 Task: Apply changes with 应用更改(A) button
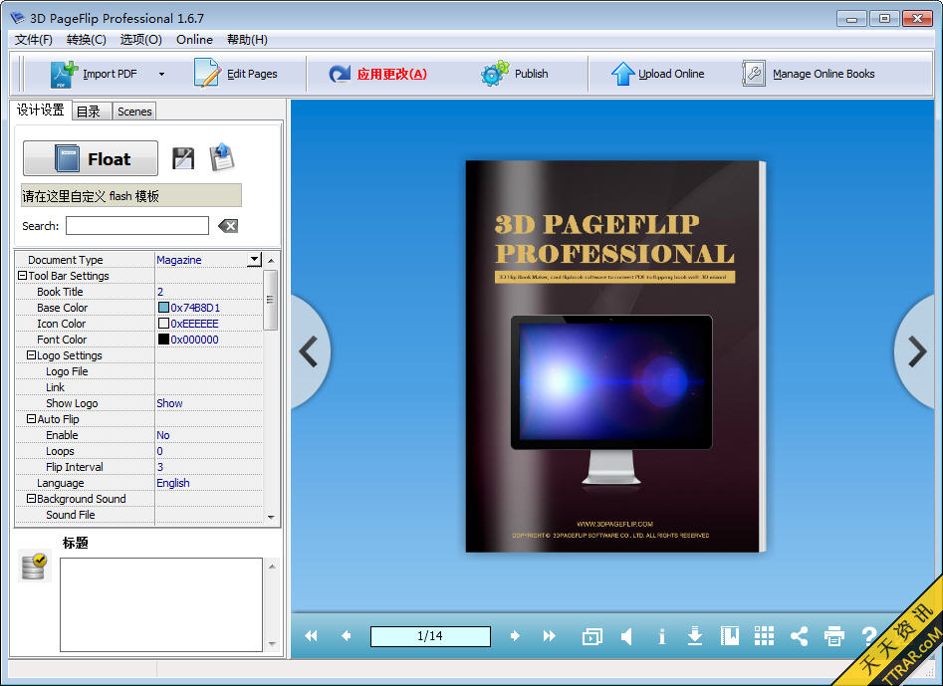tap(377, 74)
